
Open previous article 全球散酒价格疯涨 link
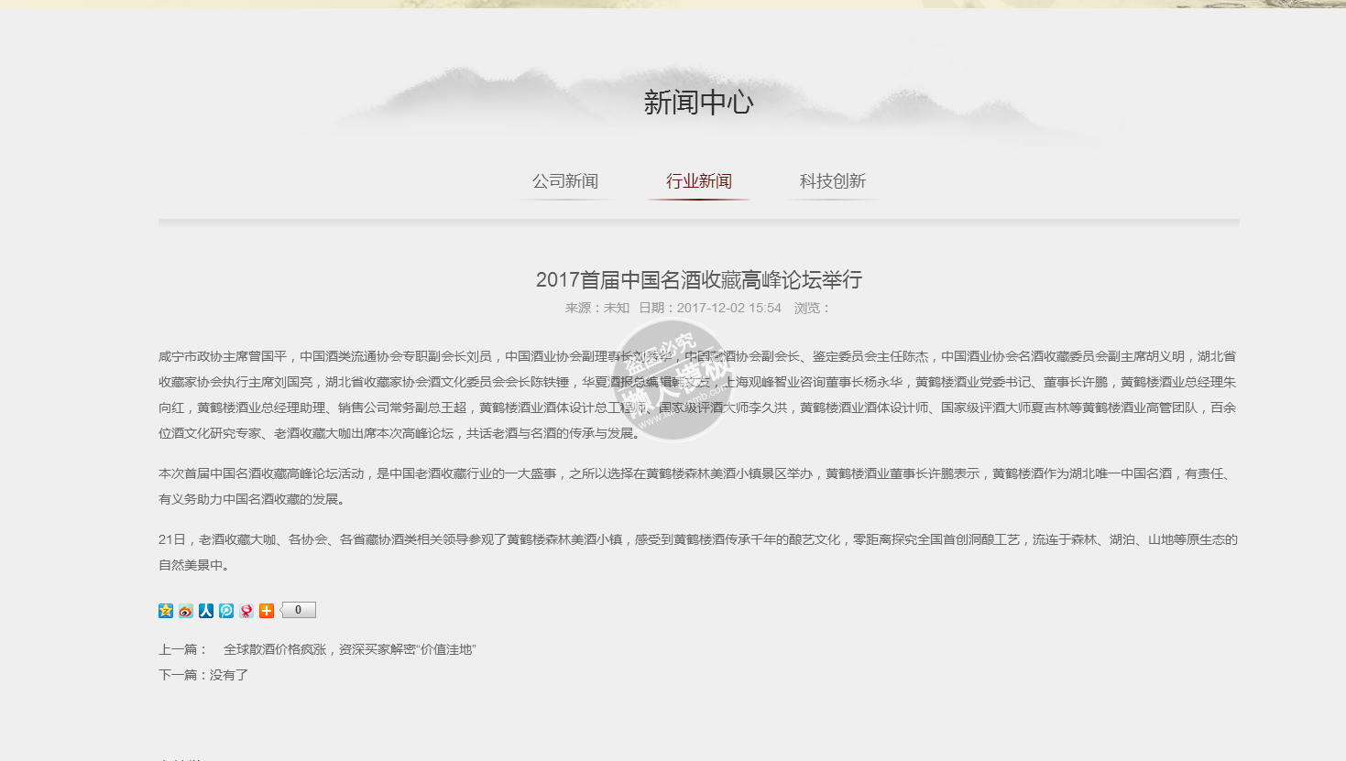(x=350, y=649)
